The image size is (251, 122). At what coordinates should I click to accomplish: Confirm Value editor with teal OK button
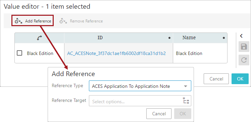240,79
